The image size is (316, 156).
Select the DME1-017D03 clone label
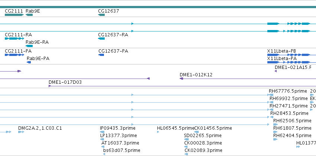65,82
